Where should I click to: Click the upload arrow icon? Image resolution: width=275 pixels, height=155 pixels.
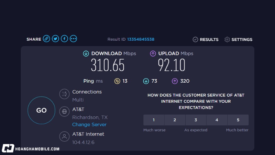coord(153,53)
